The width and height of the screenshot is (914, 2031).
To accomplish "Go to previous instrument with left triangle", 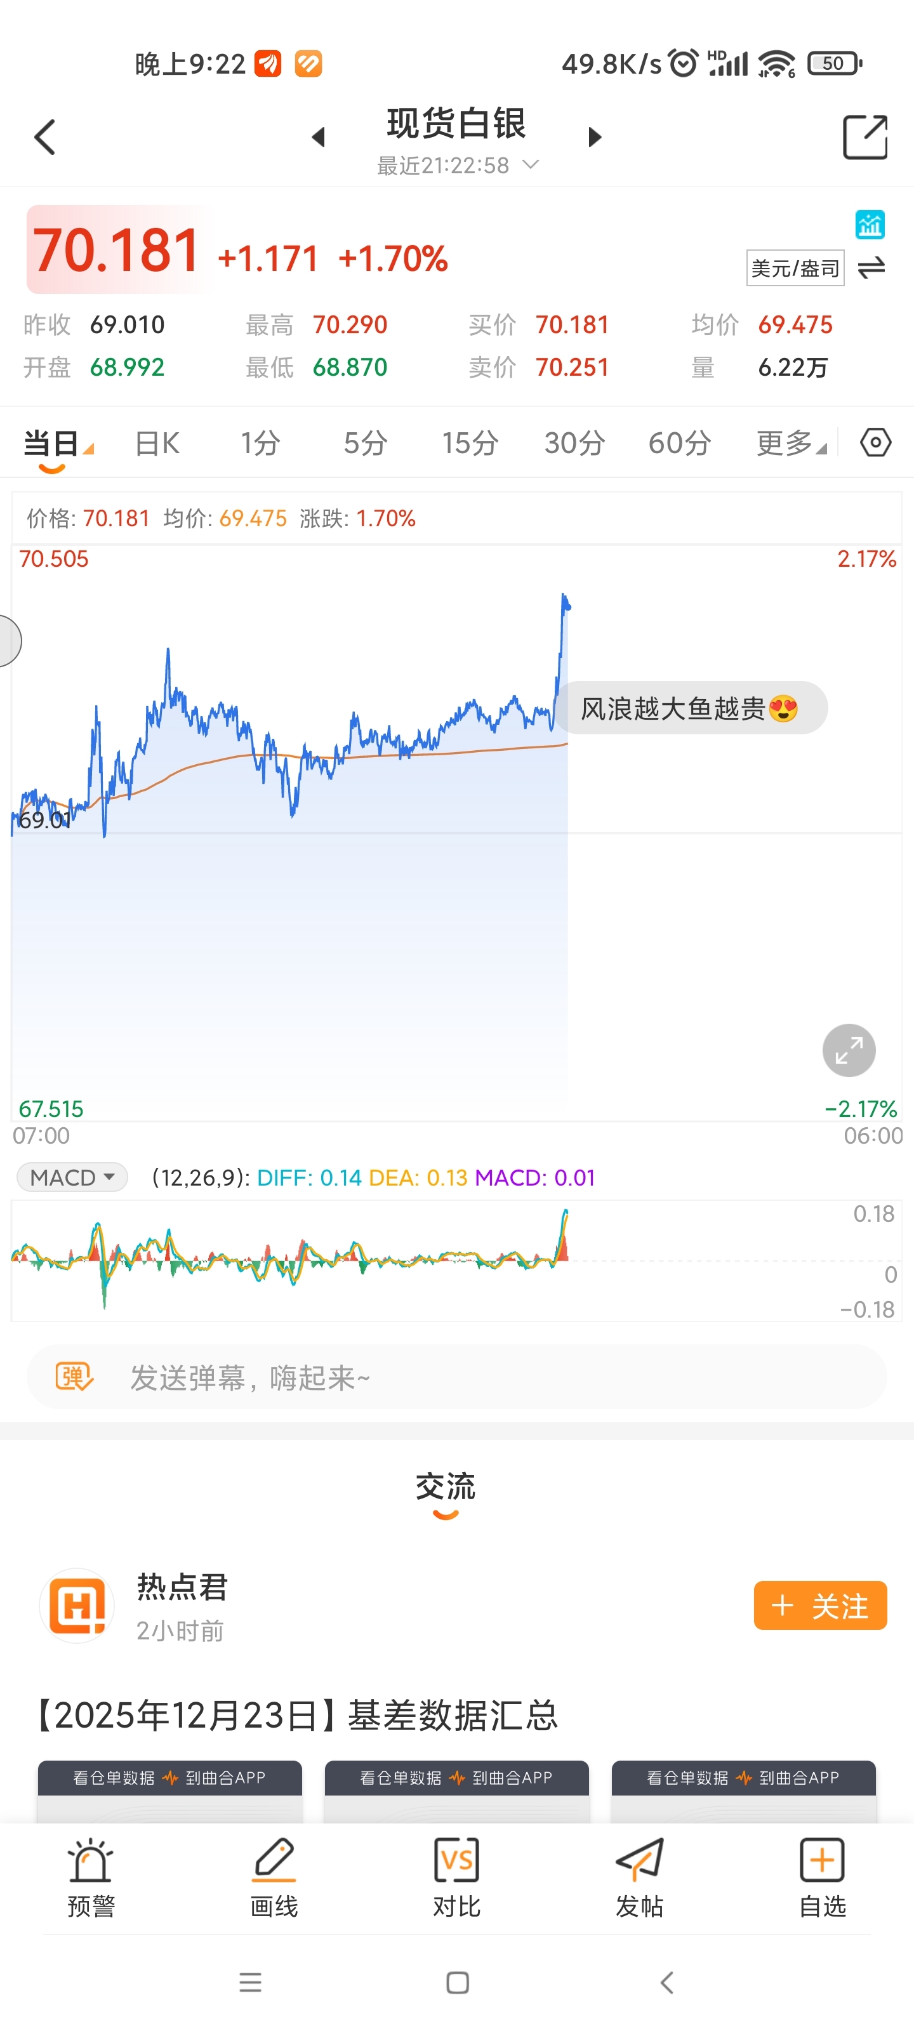I will tap(318, 137).
